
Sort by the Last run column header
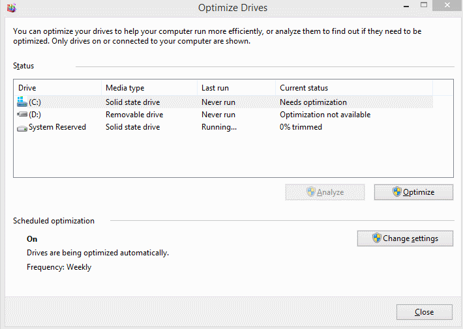[236, 88]
